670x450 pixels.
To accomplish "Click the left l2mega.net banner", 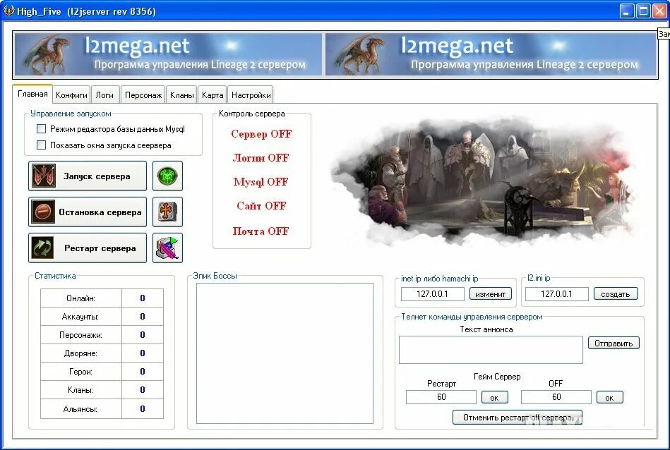I will [168, 55].
